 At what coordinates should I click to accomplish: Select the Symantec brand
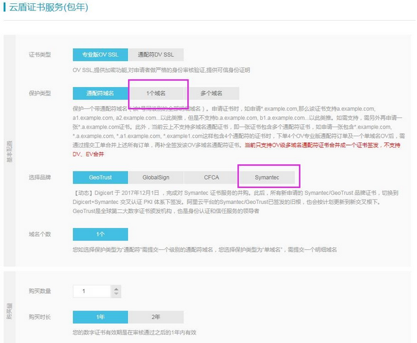tap(267, 177)
